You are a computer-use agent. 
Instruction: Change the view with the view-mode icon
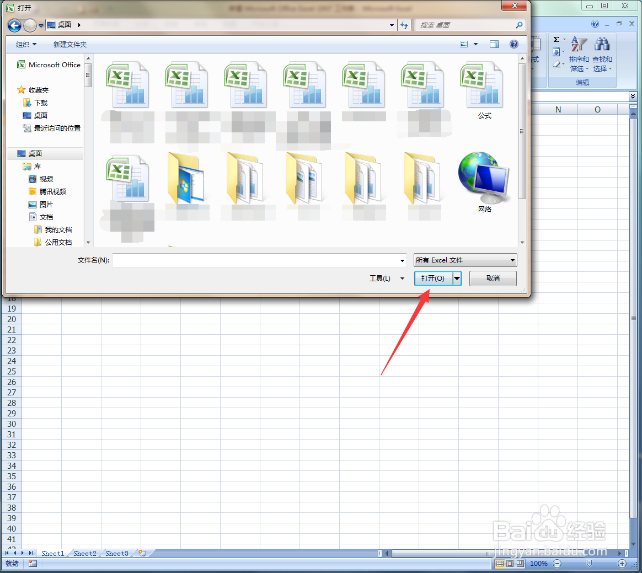[464, 44]
